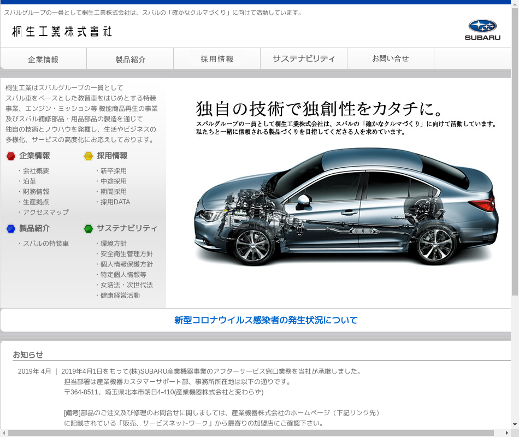The height and width of the screenshot is (437, 519).
Task: Open the お問い合せ navigation tab
Action: coord(390,59)
